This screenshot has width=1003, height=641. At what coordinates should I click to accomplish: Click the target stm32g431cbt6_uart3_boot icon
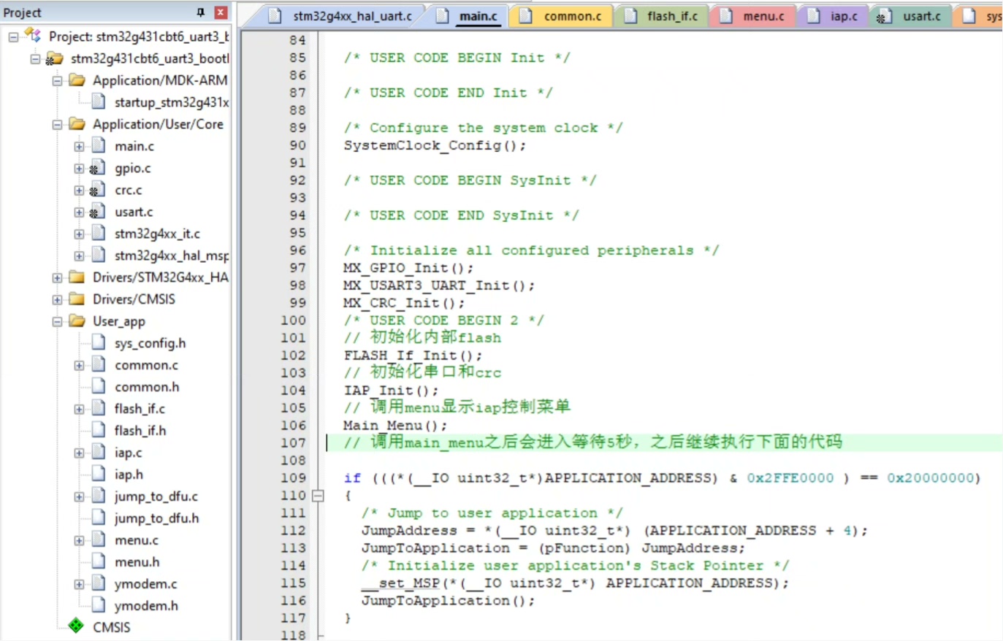click(x=54, y=58)
